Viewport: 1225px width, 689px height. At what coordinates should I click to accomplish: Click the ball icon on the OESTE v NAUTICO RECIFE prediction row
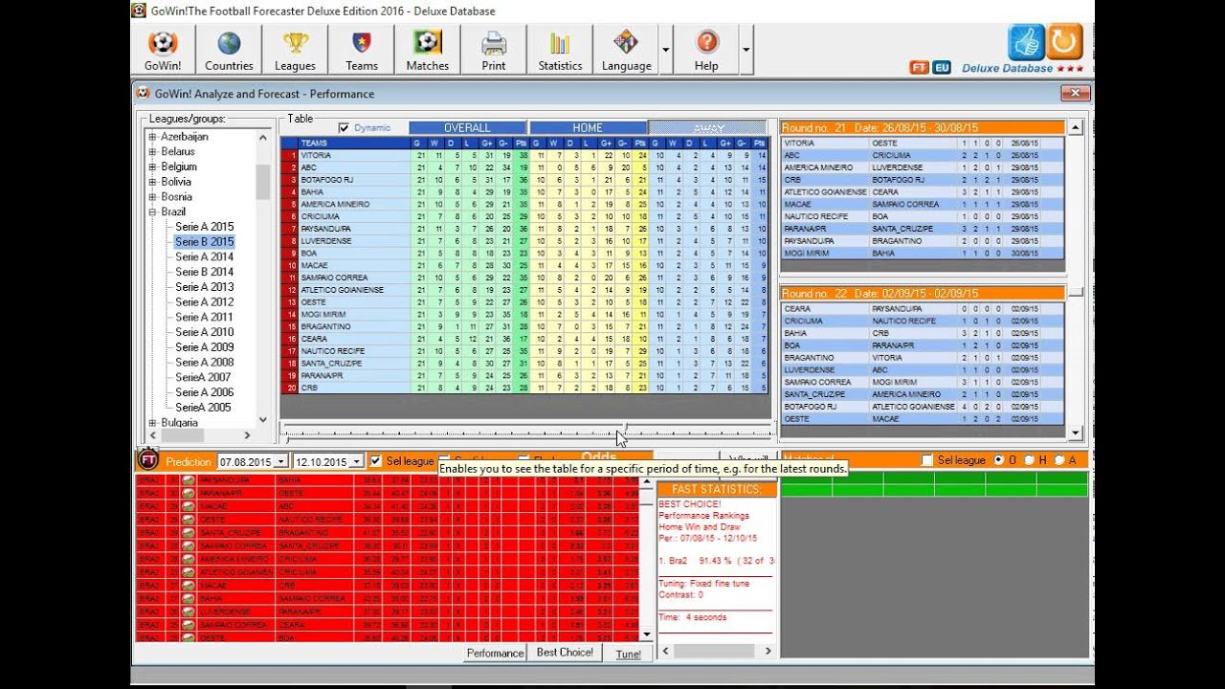189,520
